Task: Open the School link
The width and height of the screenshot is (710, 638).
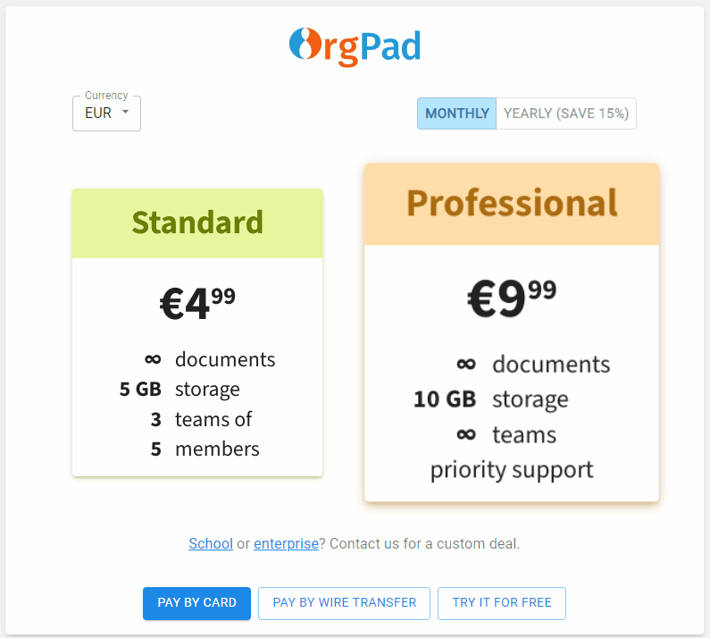Action: pos(211,543)
